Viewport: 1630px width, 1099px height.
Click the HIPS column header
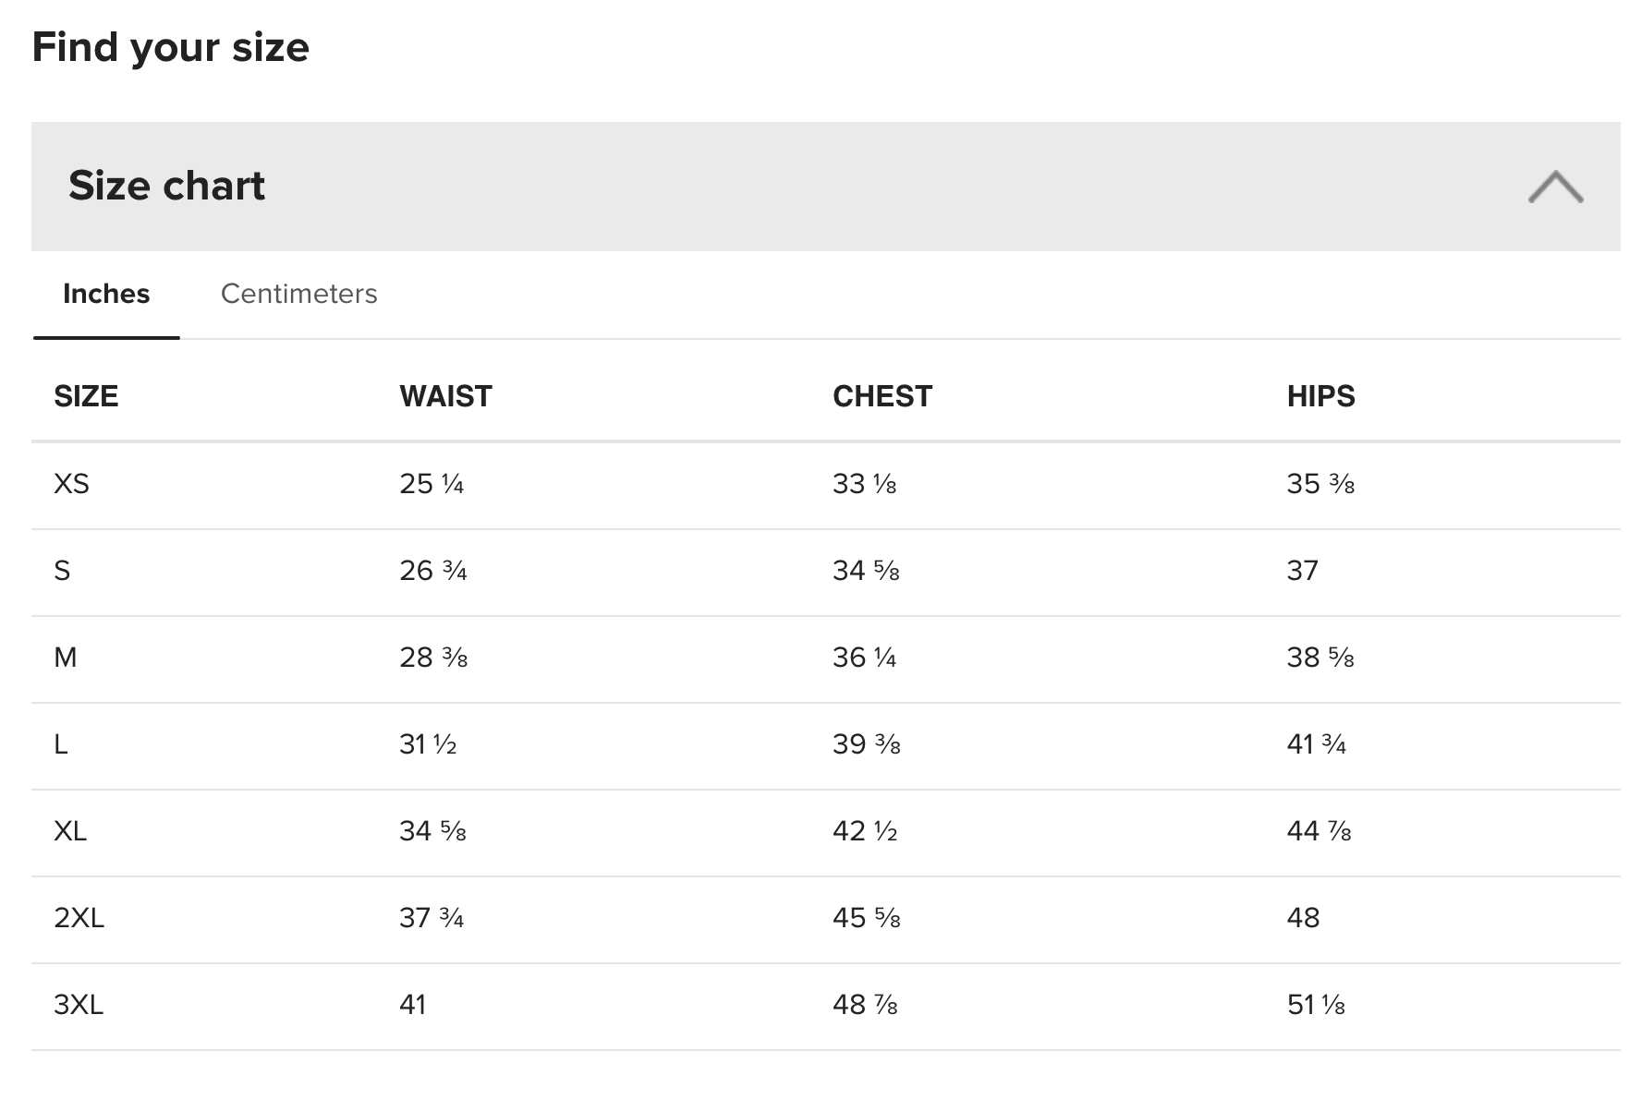pyautogui.click(x=1320, y=396)
